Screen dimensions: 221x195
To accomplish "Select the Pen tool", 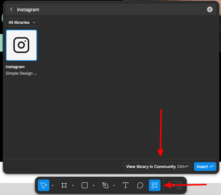I will [x=105, y=185].
